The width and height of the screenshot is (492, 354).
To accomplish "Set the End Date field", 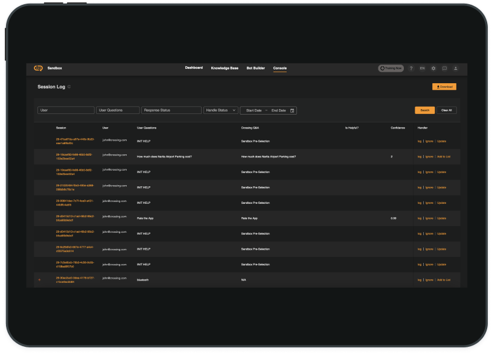I will pyautogui.click(x=279, y=111).
